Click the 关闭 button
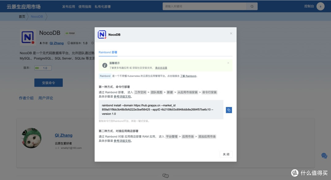The image size is (331, 180). click(x=226, y=154)
